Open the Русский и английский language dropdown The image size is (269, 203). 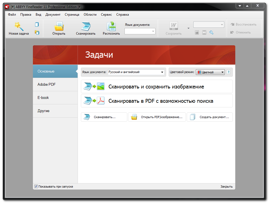pos(136,72)
